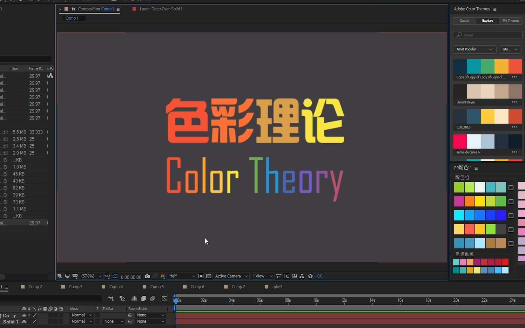Open options for the Desert Beige theme

[x=514, y=102]
